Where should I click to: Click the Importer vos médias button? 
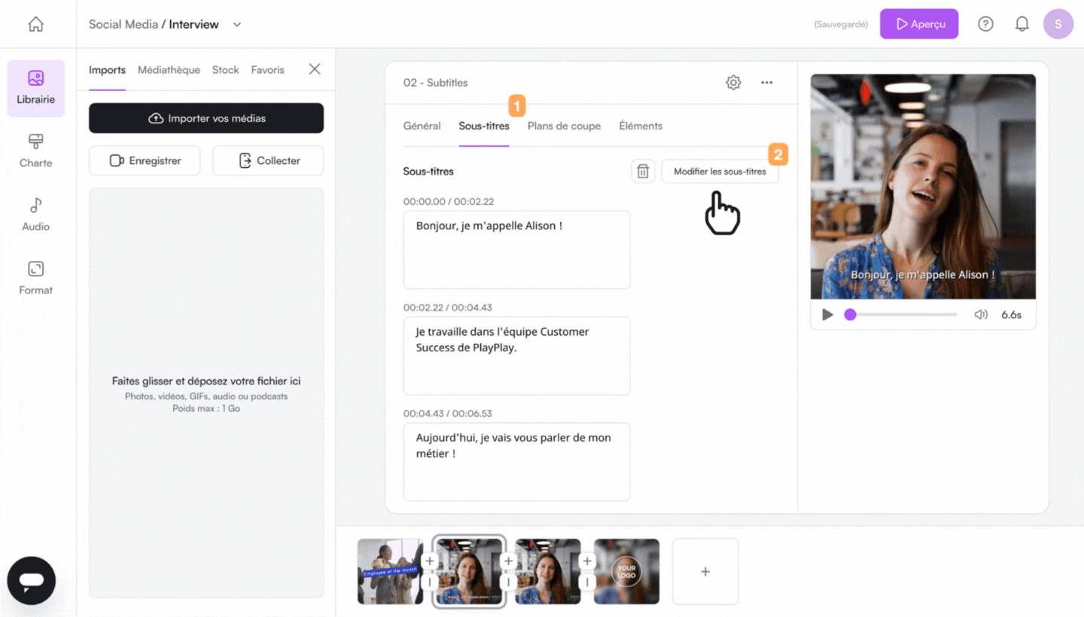206,118
